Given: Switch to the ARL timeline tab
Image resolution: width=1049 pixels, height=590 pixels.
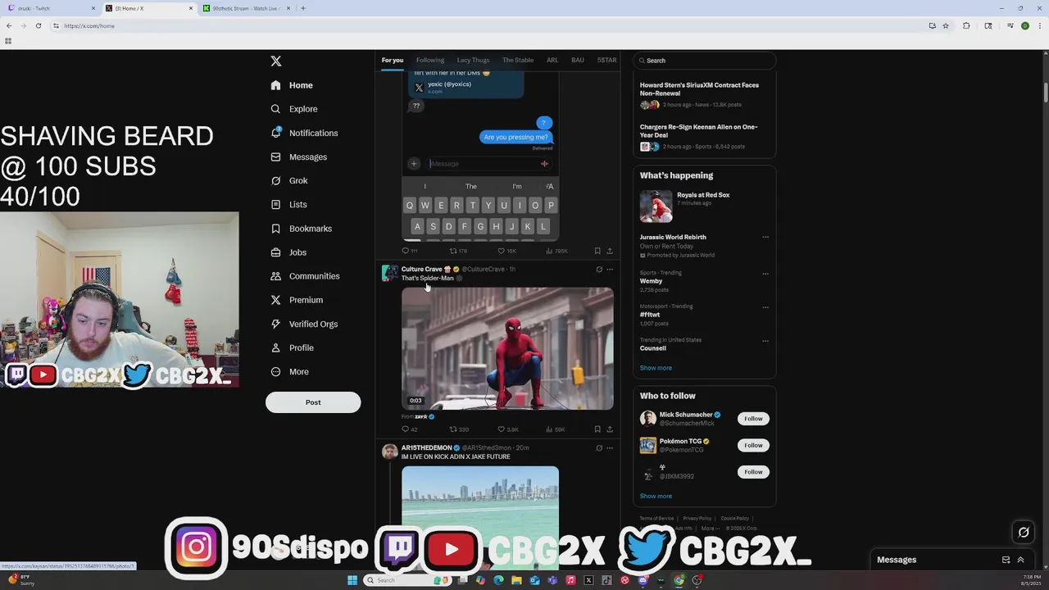Looking at the screenshot, I should [552, 60].
